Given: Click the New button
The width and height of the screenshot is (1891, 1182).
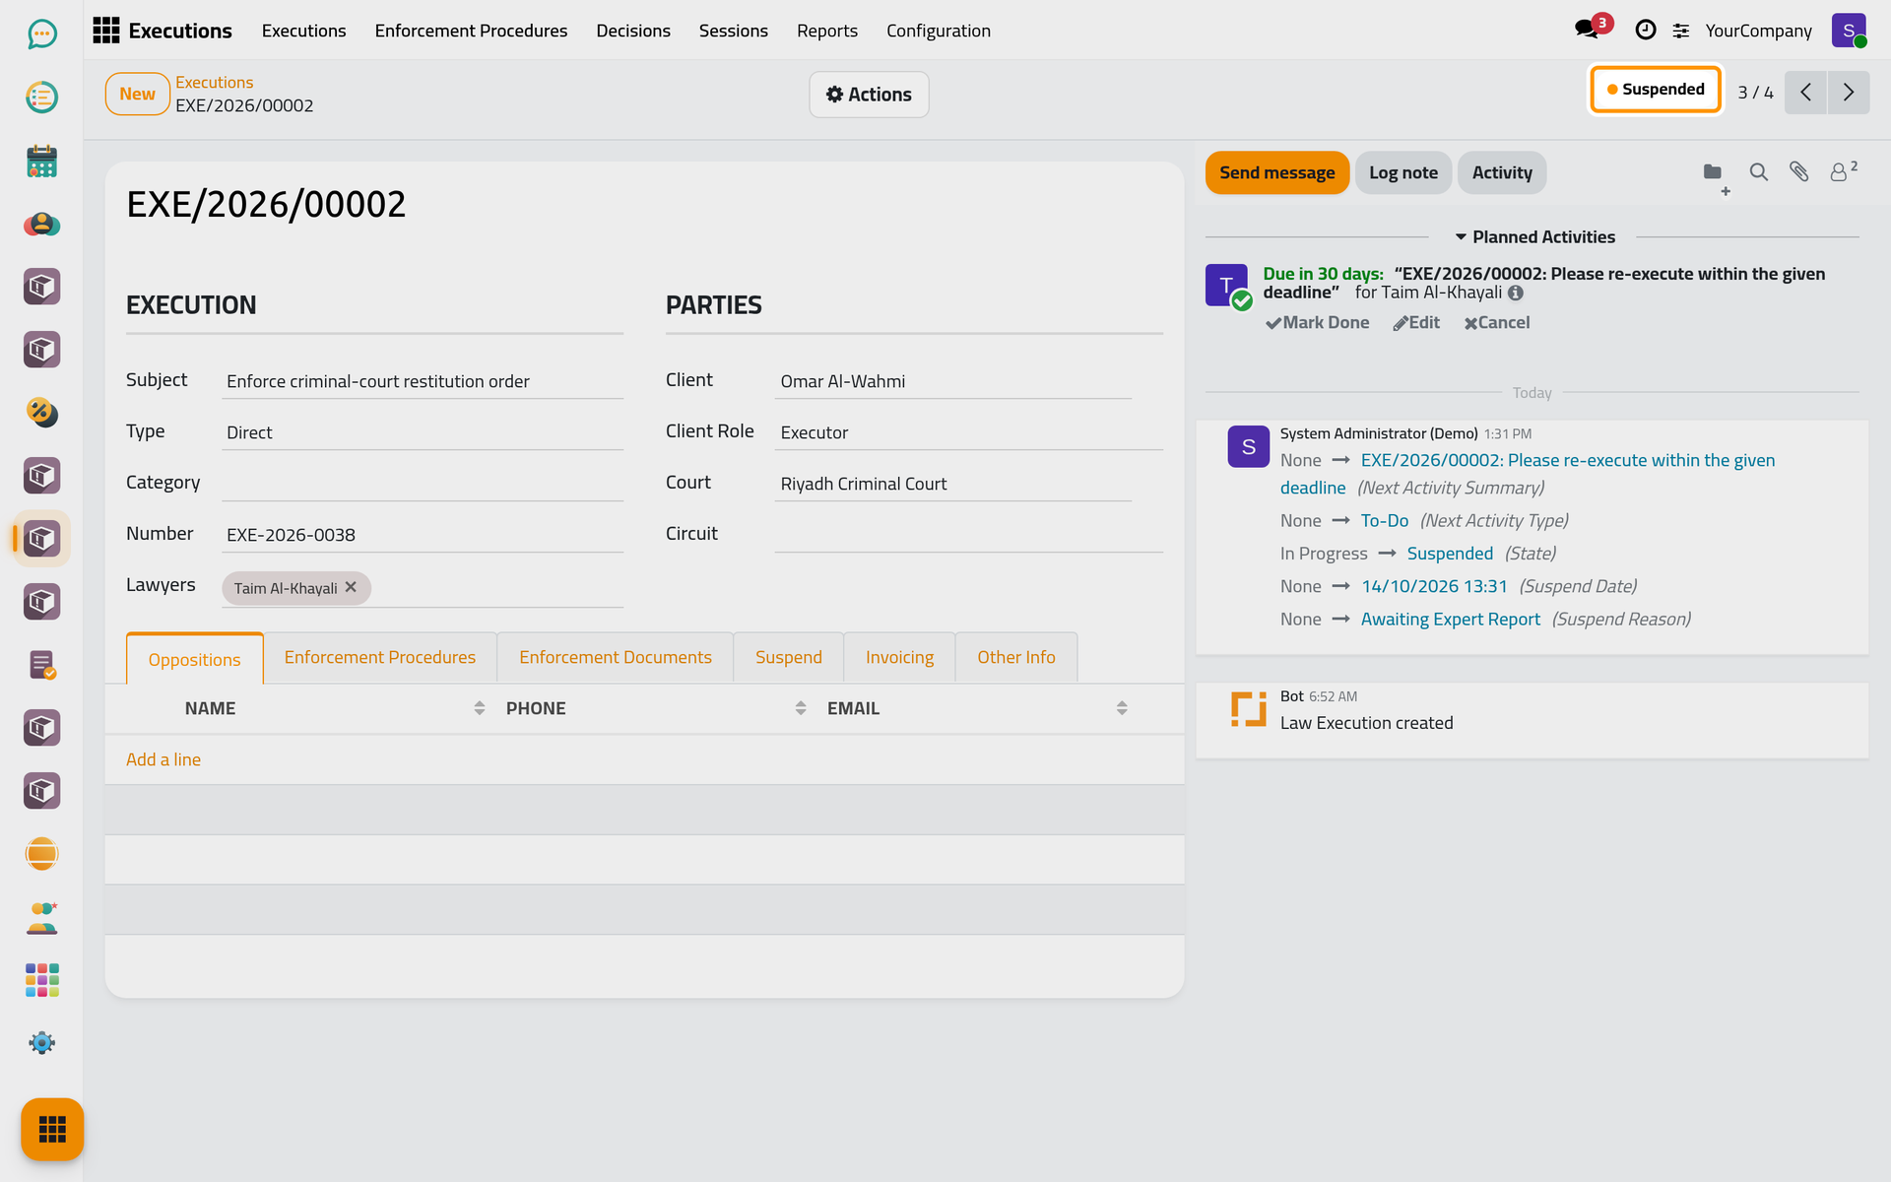Looking at the screenshot, I should point(137,95).
